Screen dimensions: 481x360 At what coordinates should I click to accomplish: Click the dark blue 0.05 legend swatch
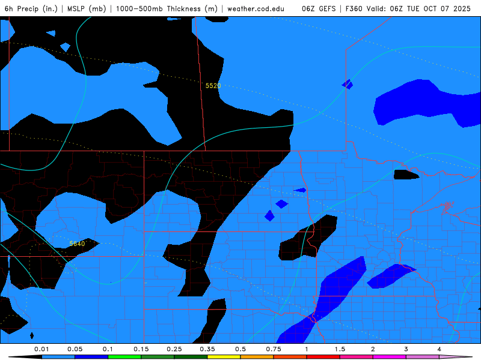point(91,357)
